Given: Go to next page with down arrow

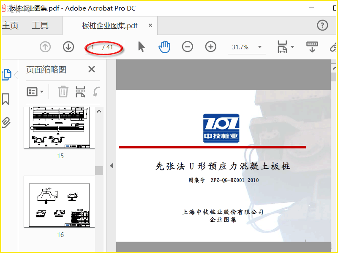Looking at the screenshot, I should coord(68,47).
